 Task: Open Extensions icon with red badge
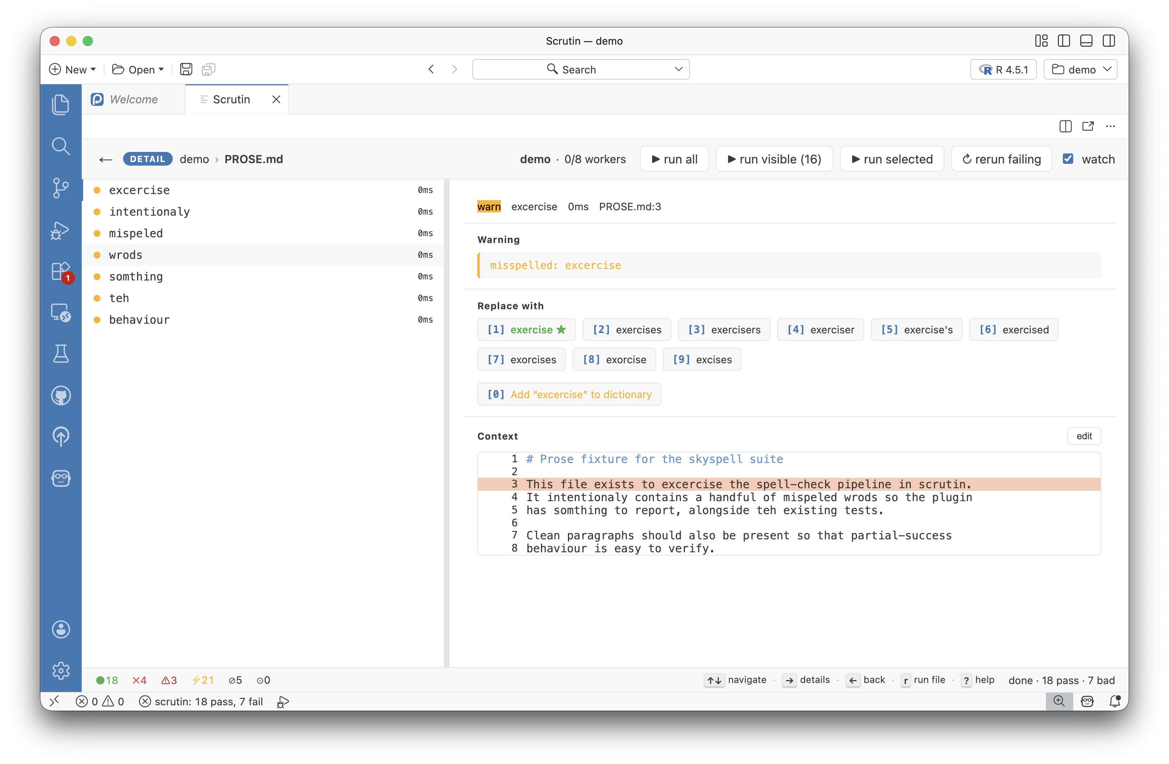60,271
